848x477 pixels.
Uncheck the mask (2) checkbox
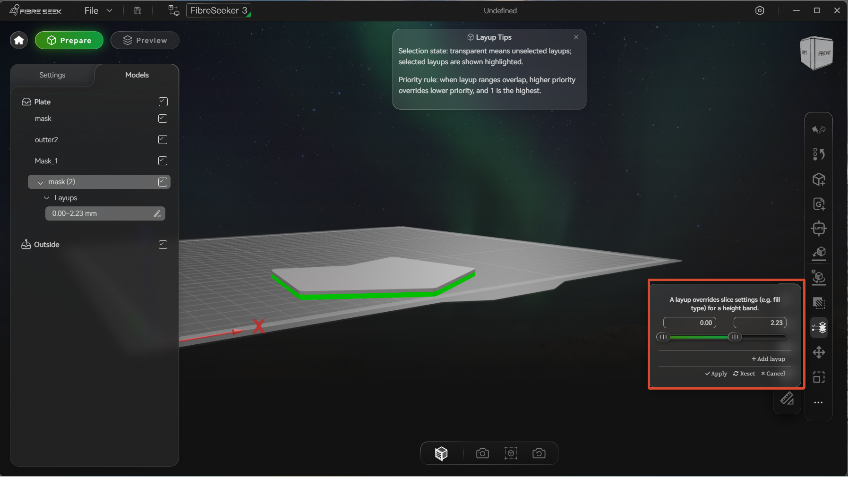163,182
